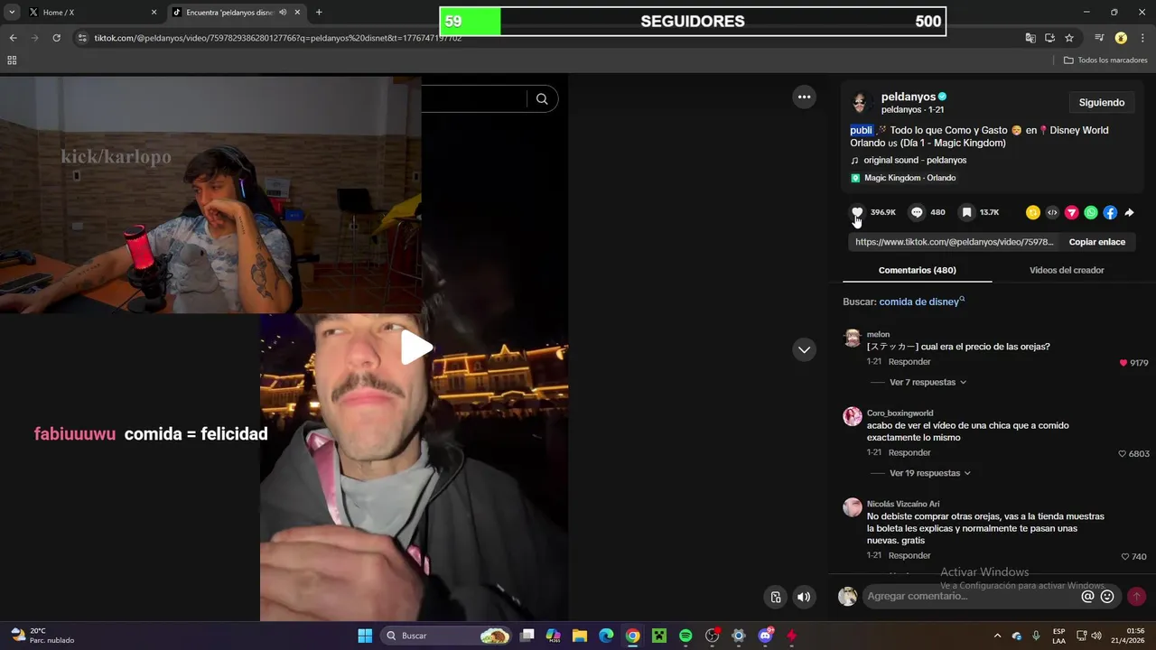Open Discord from the taskbar
The image size is (1156, 650).
pyautogui.click(x=765, y=636)
